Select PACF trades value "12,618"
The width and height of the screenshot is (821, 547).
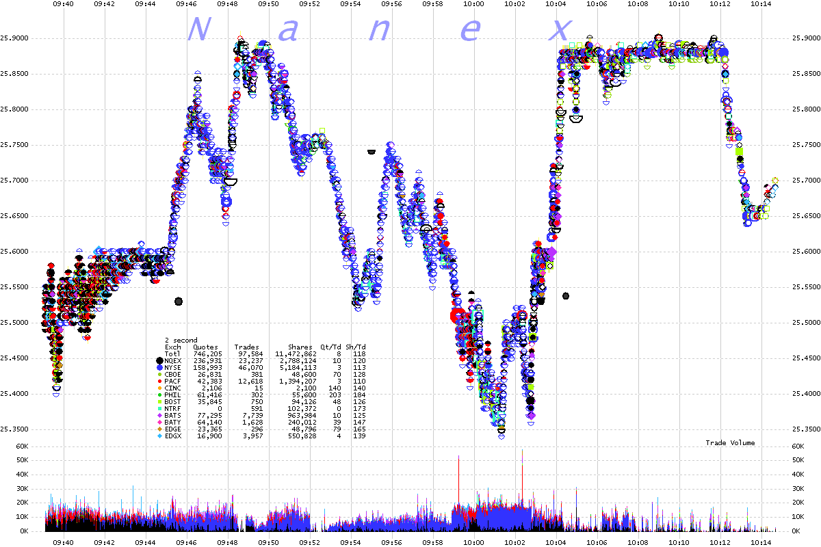pyautogui.click(x=249, y=382)
